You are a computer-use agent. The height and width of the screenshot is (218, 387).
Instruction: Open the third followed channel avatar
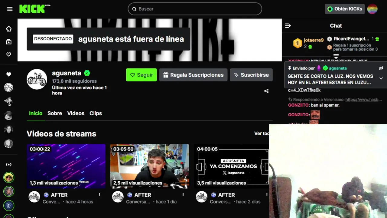(9, 115)
